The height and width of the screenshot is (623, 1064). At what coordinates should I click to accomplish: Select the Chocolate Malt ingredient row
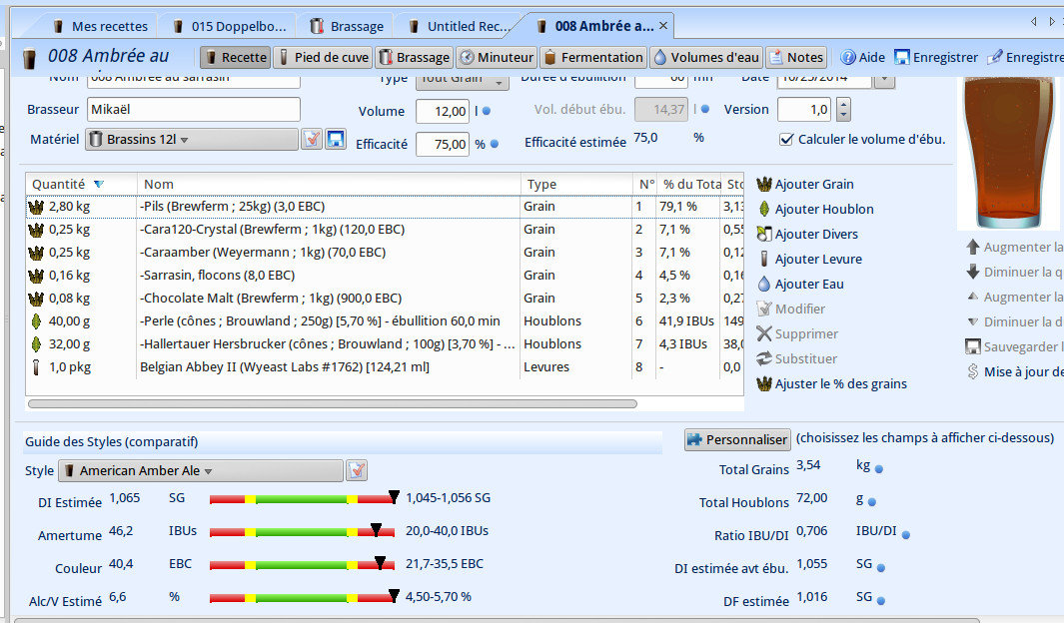(385, 299)
